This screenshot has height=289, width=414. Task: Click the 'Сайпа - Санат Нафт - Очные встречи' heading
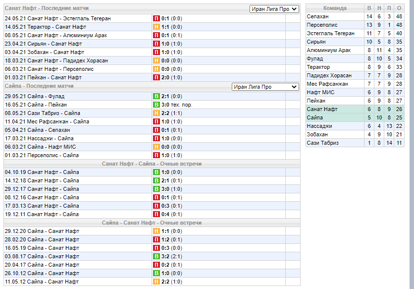(x=152, y=223)
